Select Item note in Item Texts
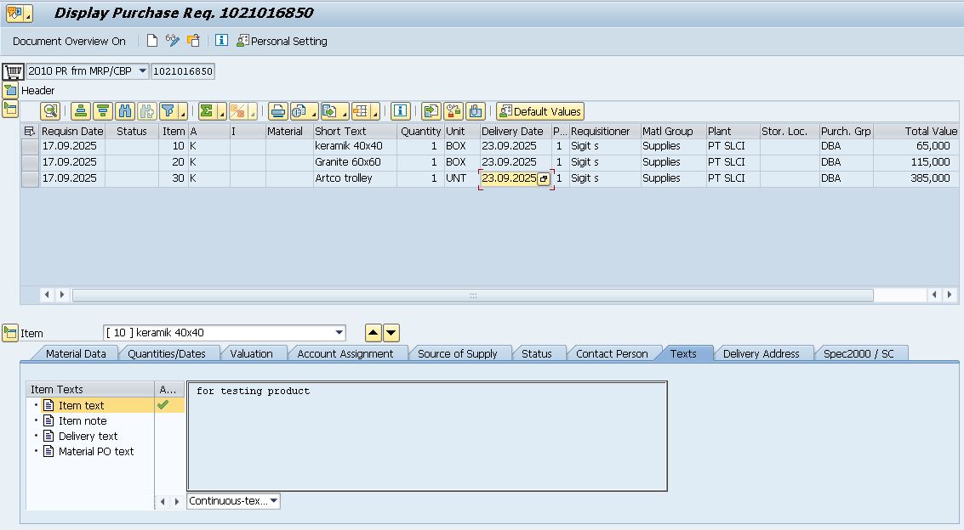 83,421
